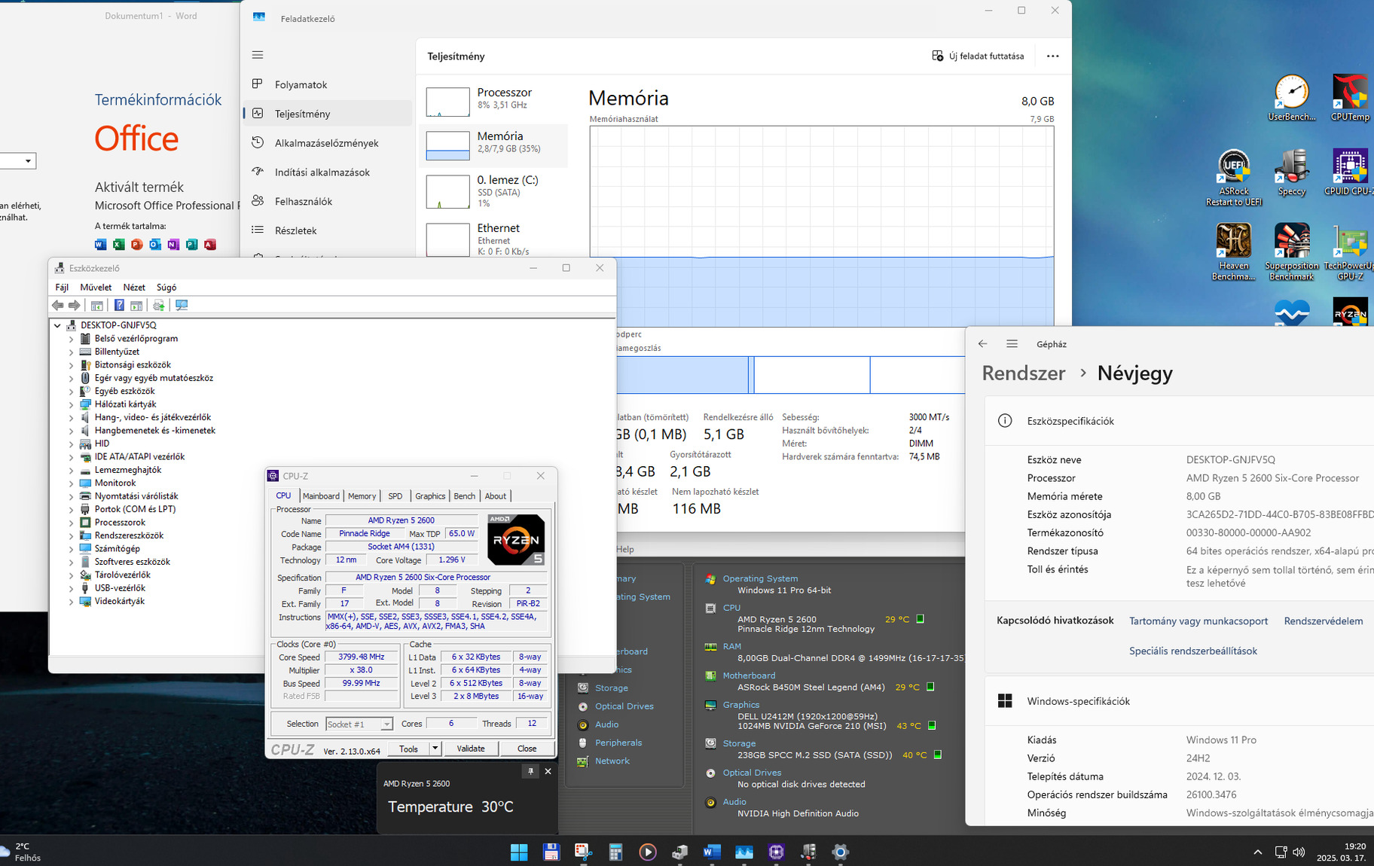Switch to CPU-Z Memory tab

click(362, 496)
